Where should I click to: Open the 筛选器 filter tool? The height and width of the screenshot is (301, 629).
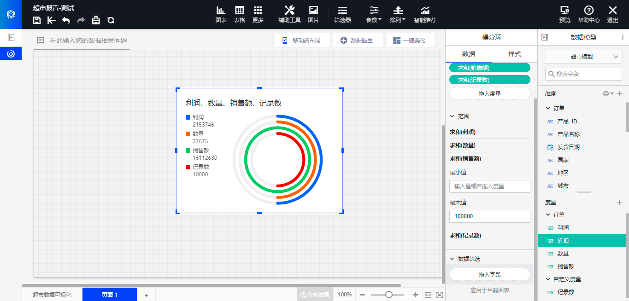pyautogui.click(x=342, y=14)
